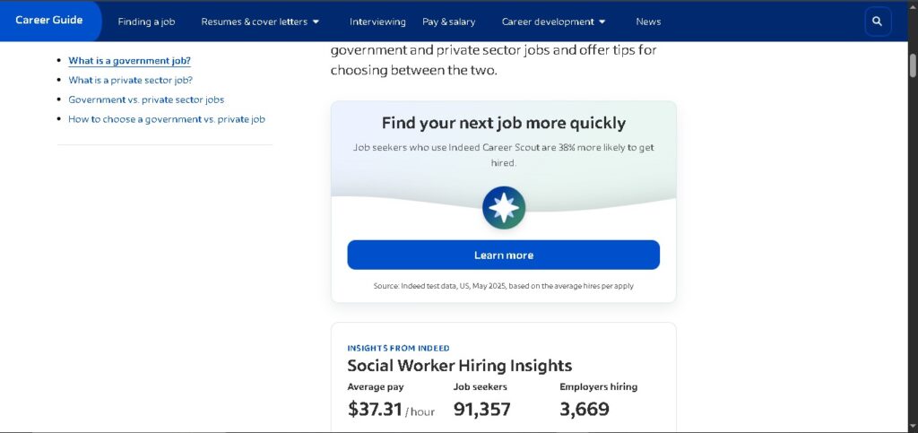Viewport: 918px width, 433px height.
Task: Click the Find your next job more quickly card
Action: point(504,202)
